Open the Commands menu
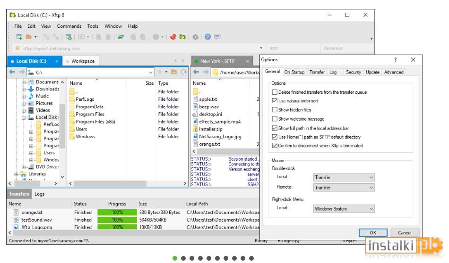The image size is (449, 263). point(69,26)
